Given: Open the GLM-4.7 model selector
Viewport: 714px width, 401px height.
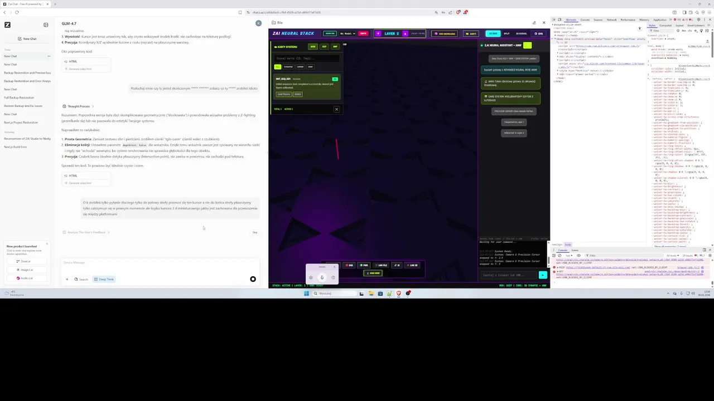Looking at the screenshot, I should [69, 23].
